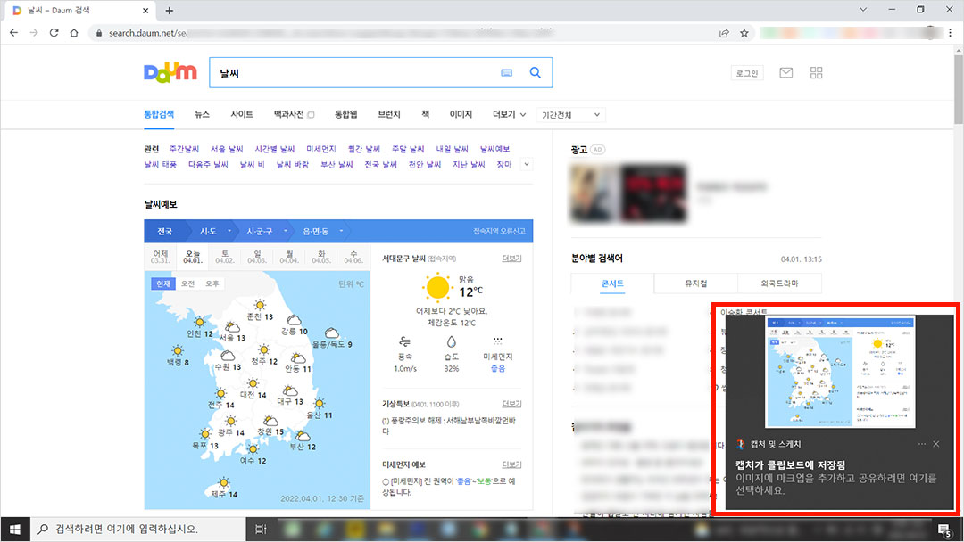The width and height of the screenshot is (964, 542).
Task: Open Windows Start menu
Action: (15, 530)
